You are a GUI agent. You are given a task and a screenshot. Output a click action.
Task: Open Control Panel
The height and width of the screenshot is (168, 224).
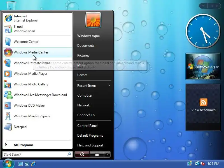(87, 126)
